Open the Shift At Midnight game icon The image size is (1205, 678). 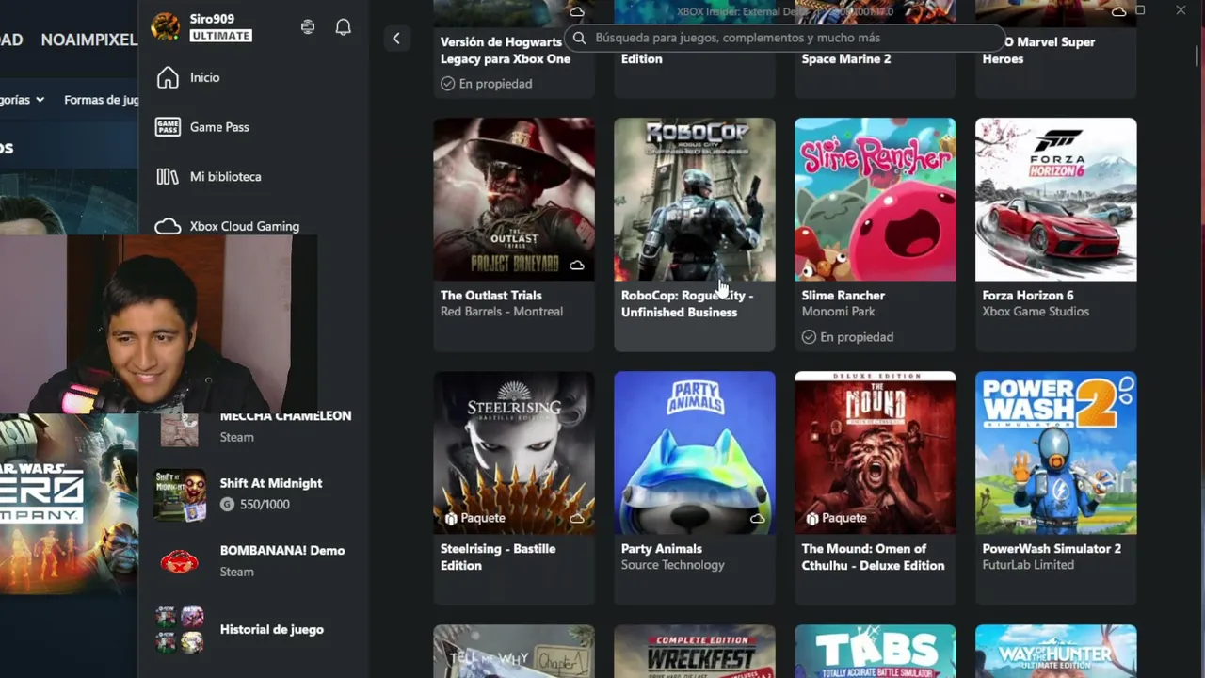[x=180, y=495]
